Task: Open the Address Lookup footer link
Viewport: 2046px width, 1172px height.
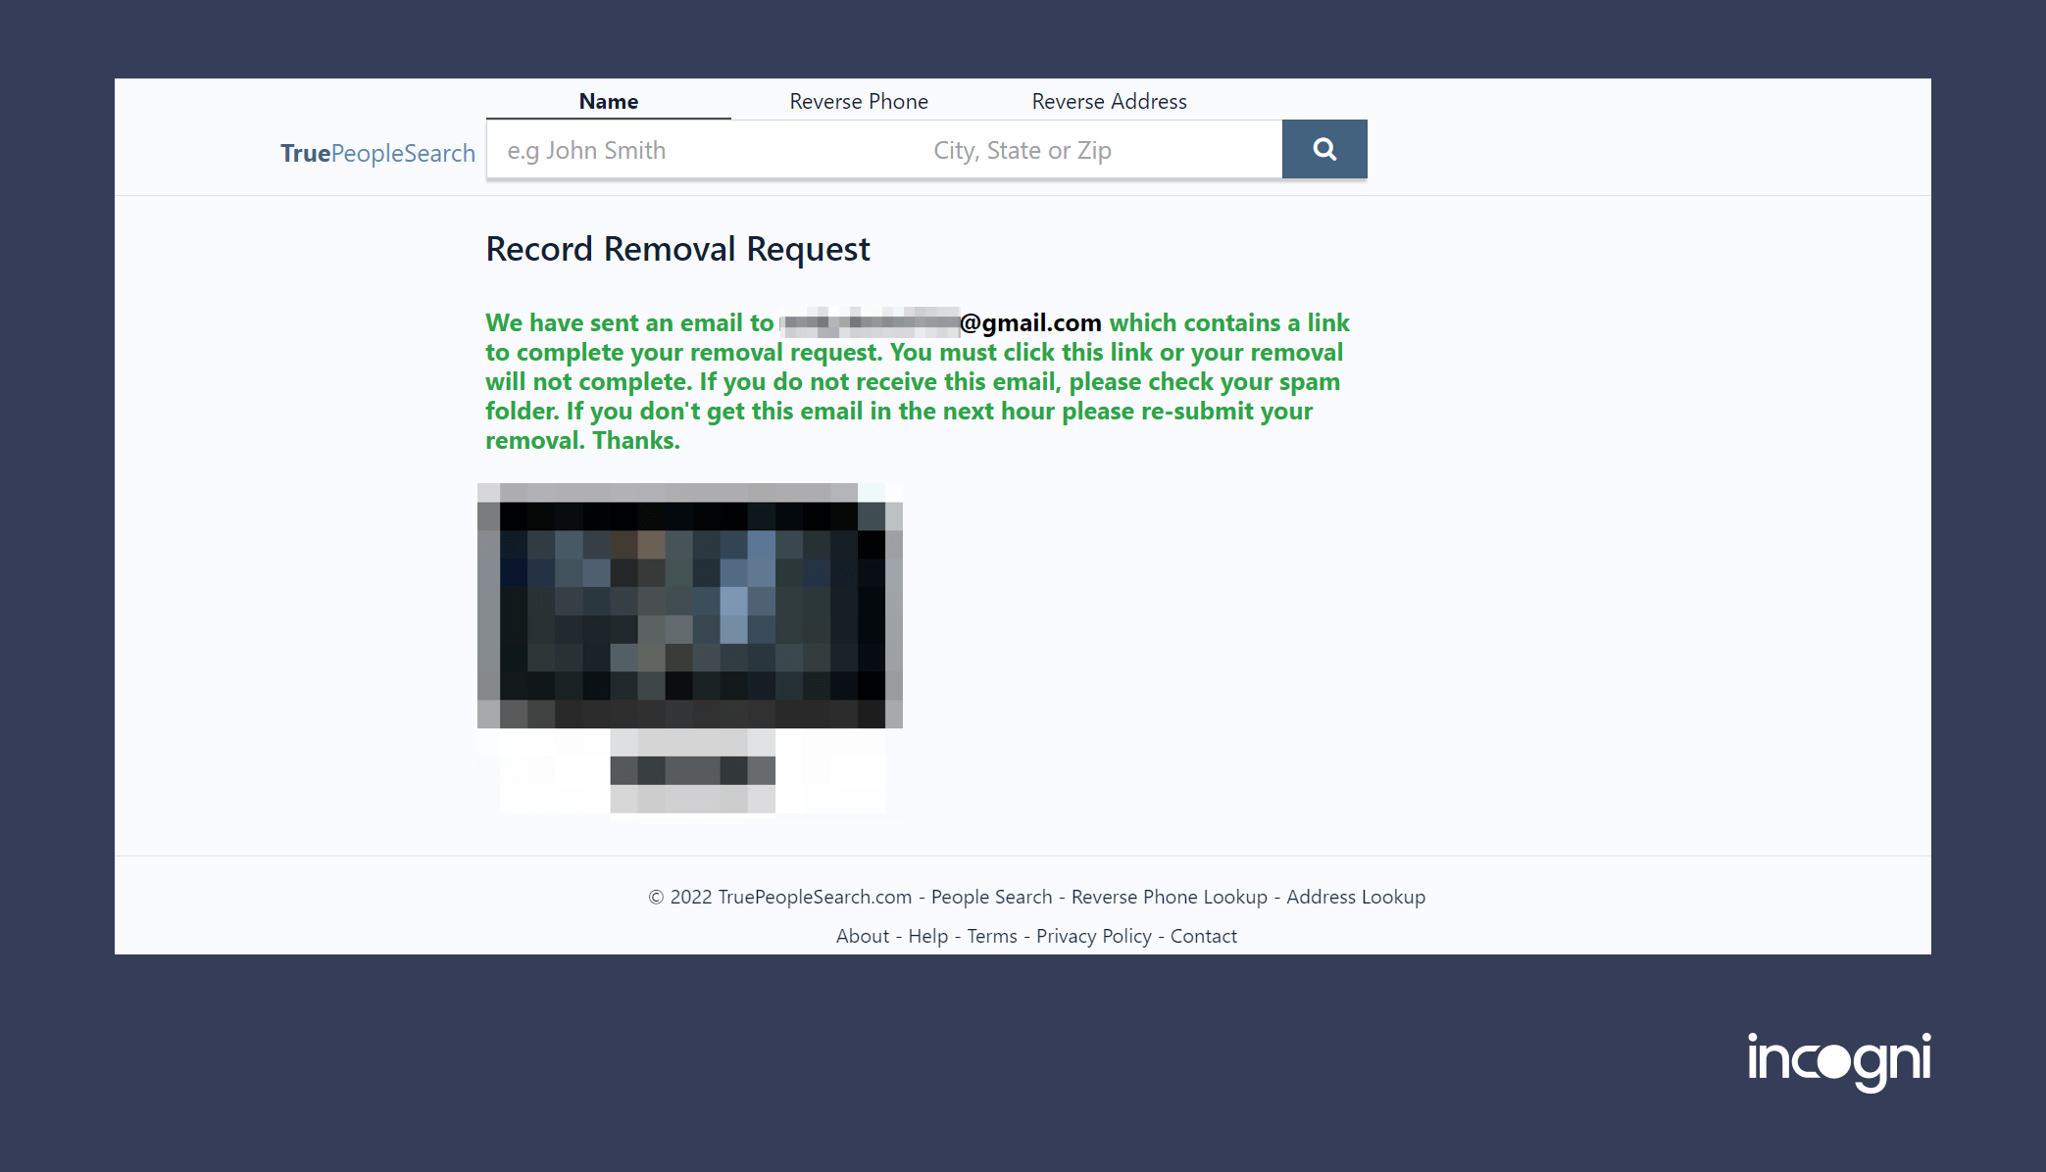Action: pyautogui.click(x=1355, y=897)
